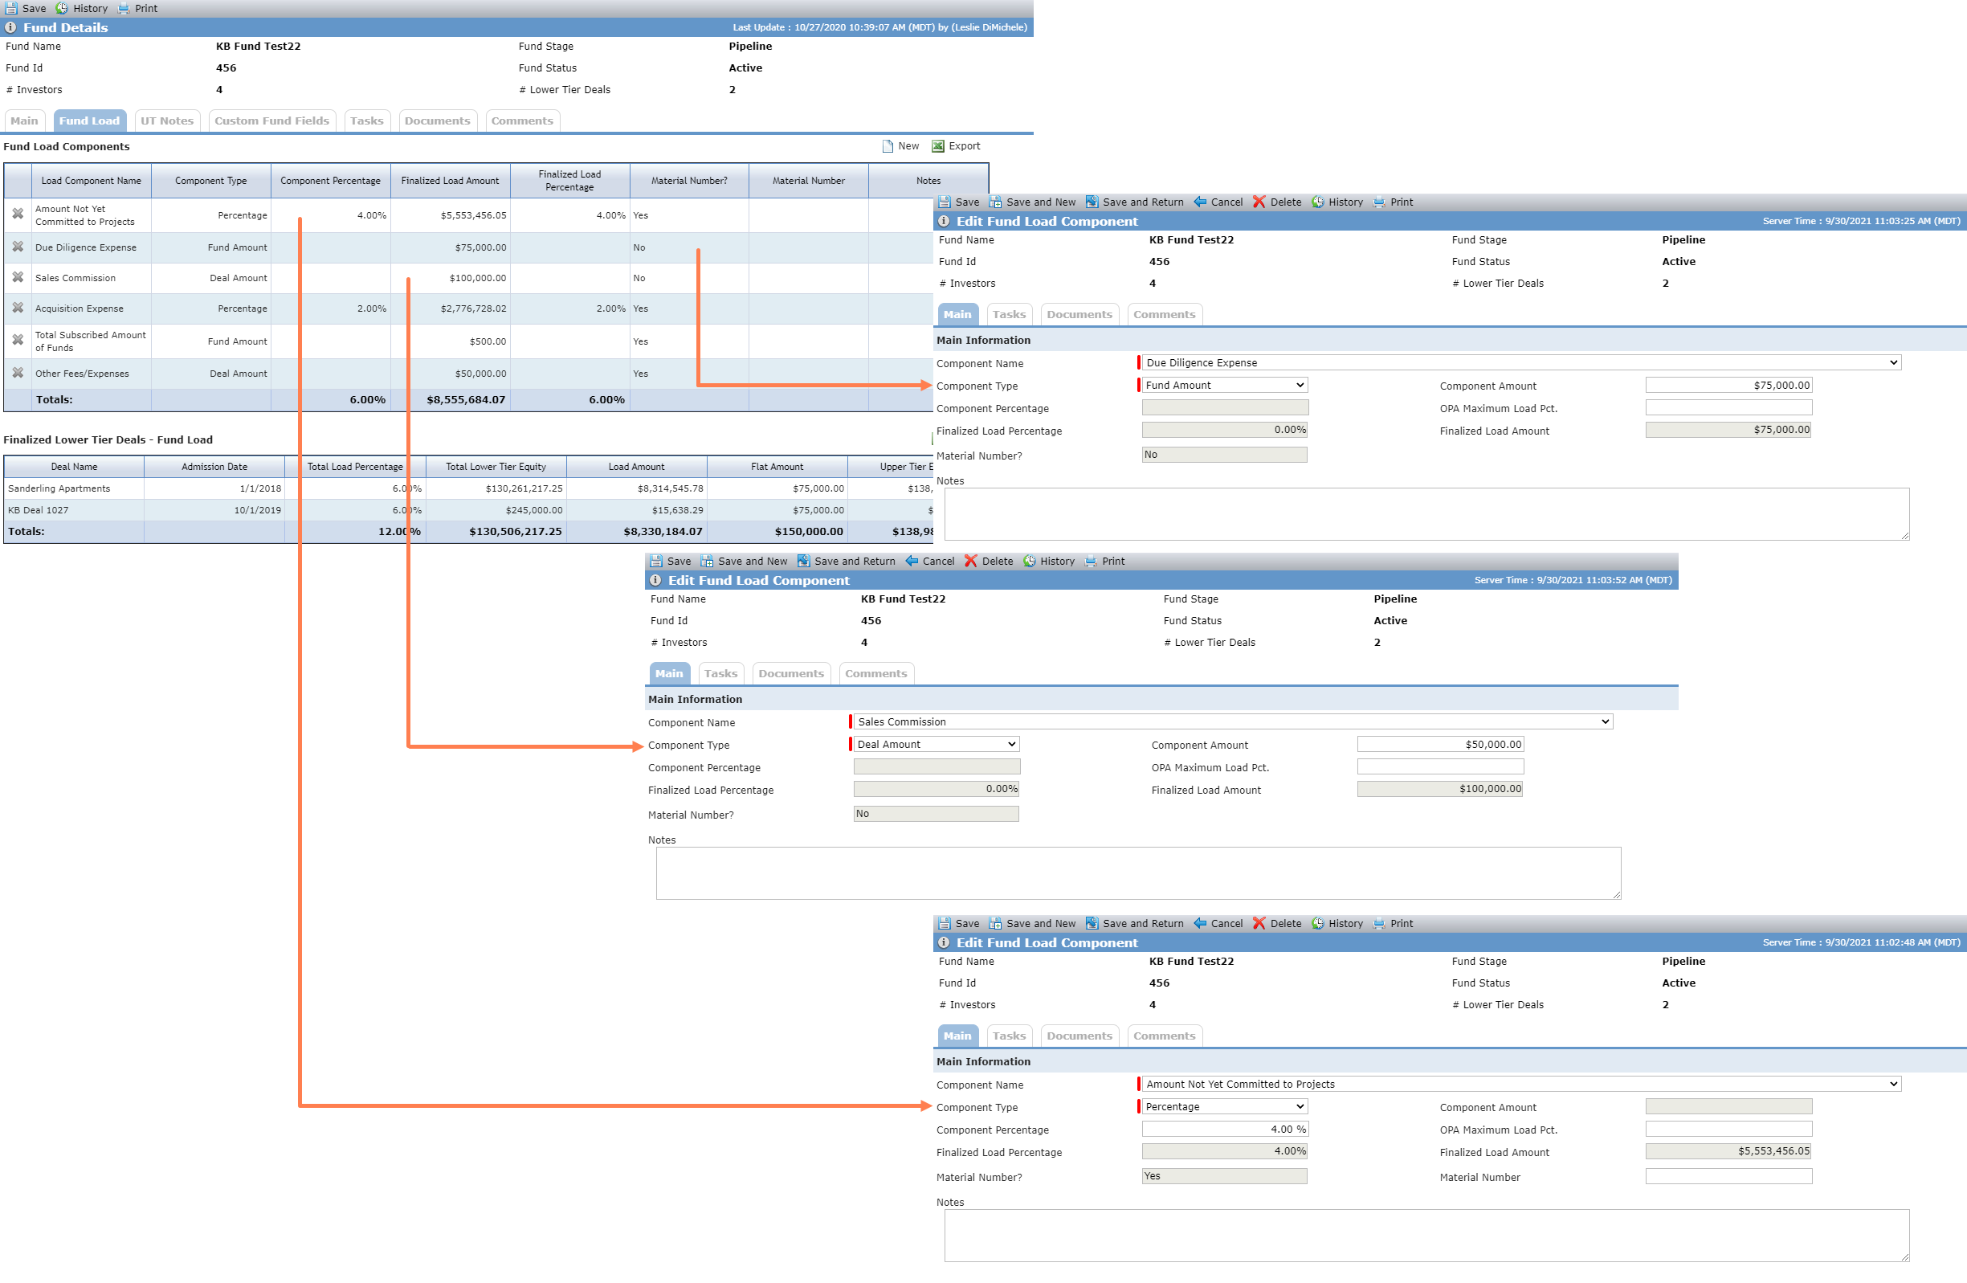Open the Tasks tab in Fund Details
Viewport: 1967px width, 1283px height.
click(x=367, y=121)
